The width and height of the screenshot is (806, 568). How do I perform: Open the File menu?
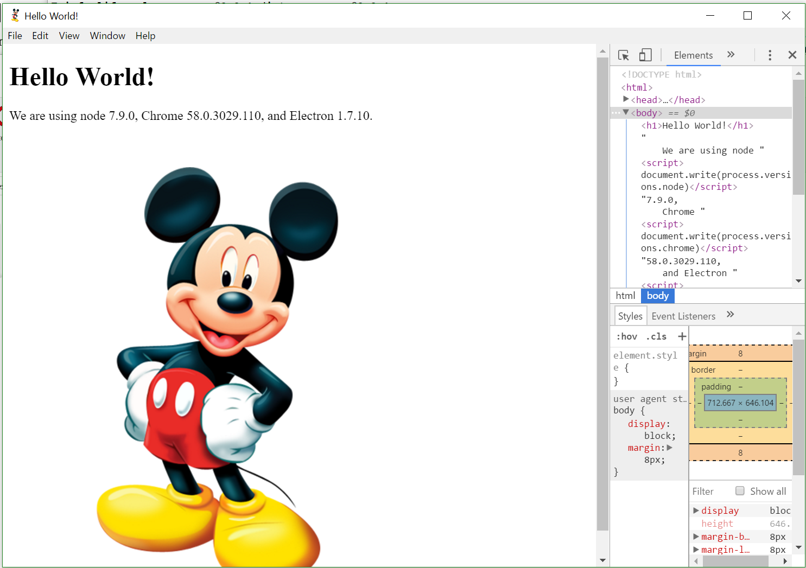pos(15,36)
